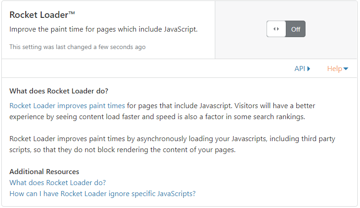Collapse the Help section
Screen dimensions: 360x208
338,68
